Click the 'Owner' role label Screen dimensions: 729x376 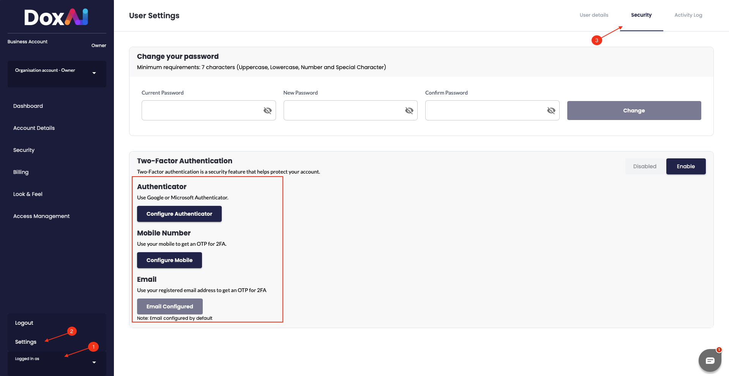(x=99, y=46)
